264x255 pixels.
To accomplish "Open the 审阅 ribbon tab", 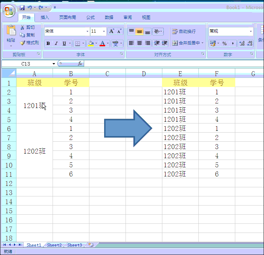I will coord(128,17).
